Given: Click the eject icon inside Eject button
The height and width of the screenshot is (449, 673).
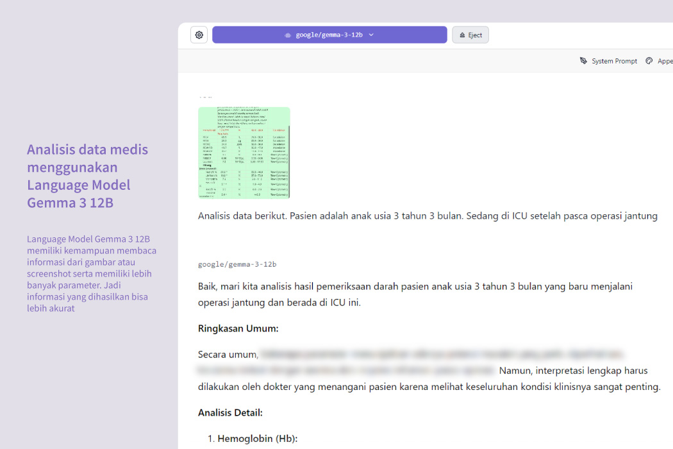Looking at the screenshot, I should (x=462, y=35).
